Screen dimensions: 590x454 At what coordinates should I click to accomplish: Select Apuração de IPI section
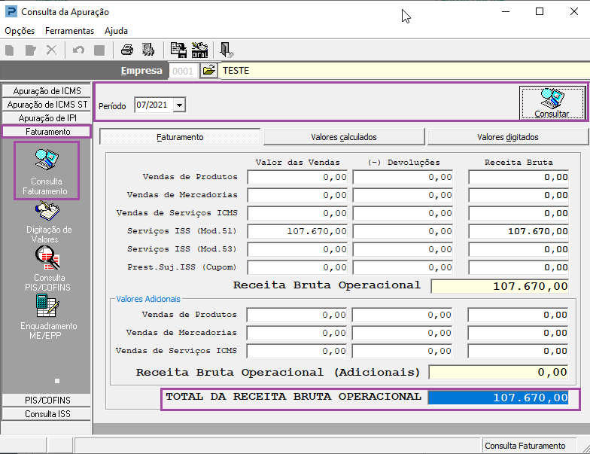click(x=47, y=118)
